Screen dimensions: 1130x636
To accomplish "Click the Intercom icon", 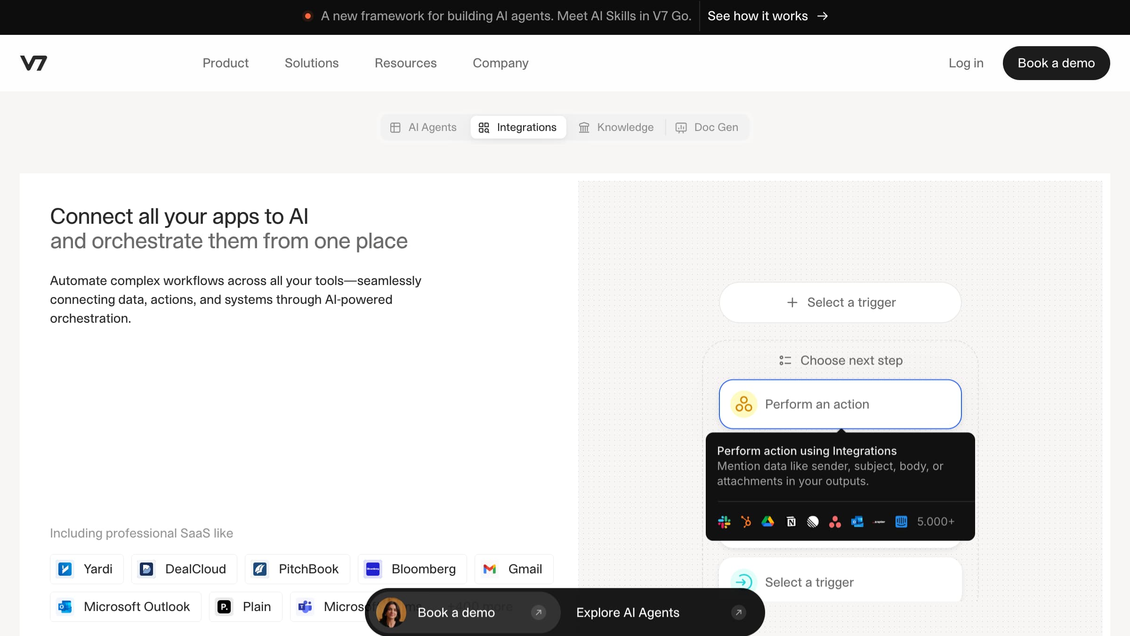I will point(901,522).
